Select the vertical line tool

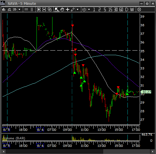click(x=32, y=9)
